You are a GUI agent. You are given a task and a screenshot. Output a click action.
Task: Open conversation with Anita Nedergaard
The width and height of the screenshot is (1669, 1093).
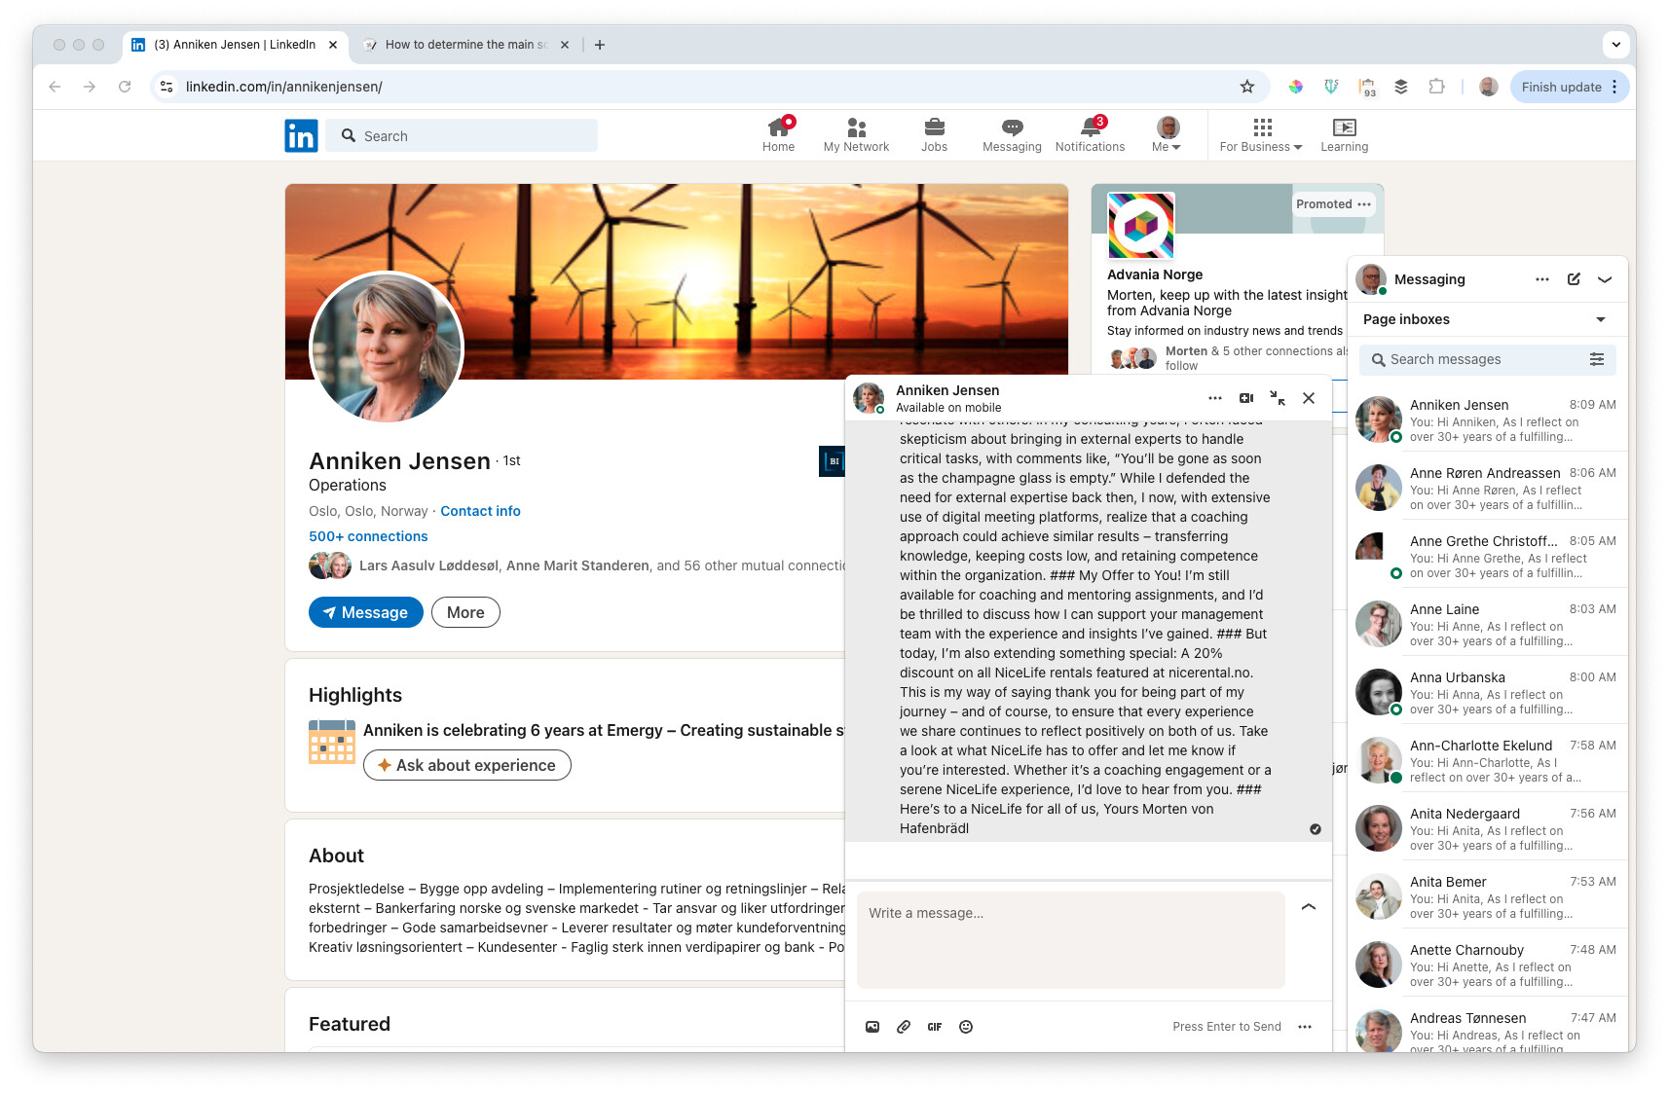1488,827
